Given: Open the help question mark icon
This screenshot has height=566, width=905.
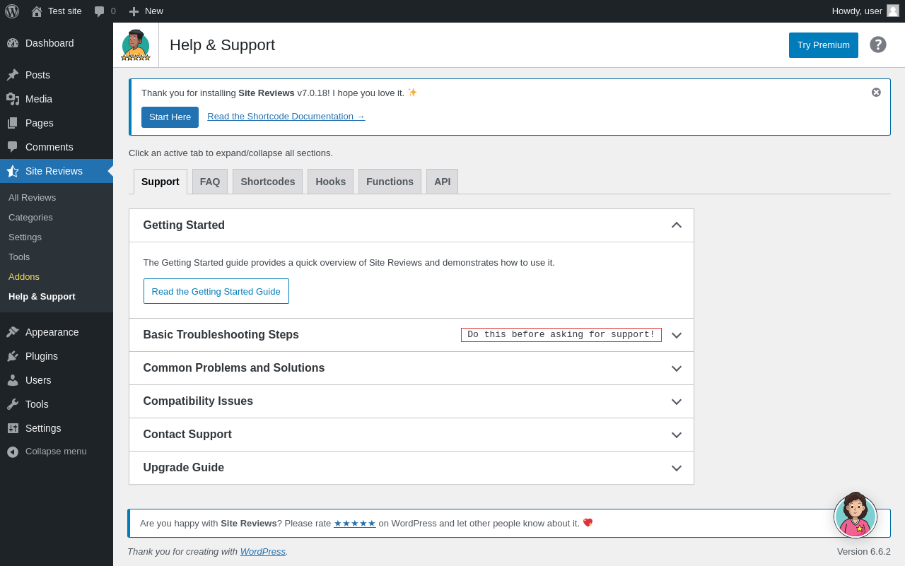Looking at the screenshot, I should (878, 45).
